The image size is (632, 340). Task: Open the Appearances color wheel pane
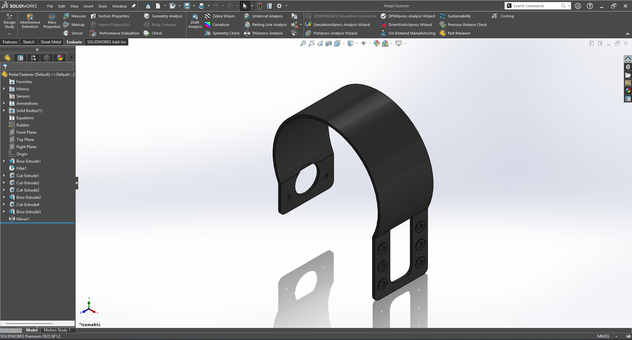[628, 91]
